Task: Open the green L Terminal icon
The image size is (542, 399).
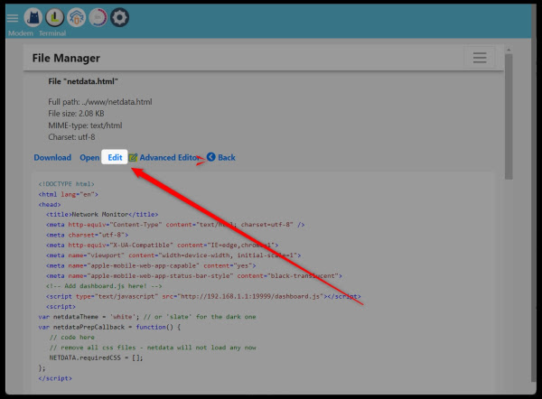Action: [54, 17]
